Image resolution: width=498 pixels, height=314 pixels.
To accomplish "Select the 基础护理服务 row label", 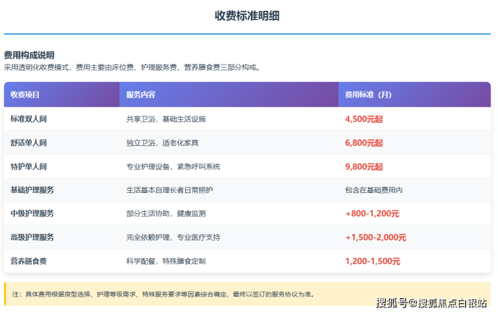I will (32, 190).
